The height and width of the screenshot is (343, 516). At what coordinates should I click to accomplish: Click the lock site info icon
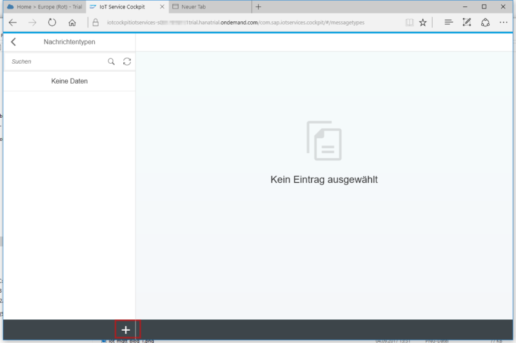(x=95, y=23)
